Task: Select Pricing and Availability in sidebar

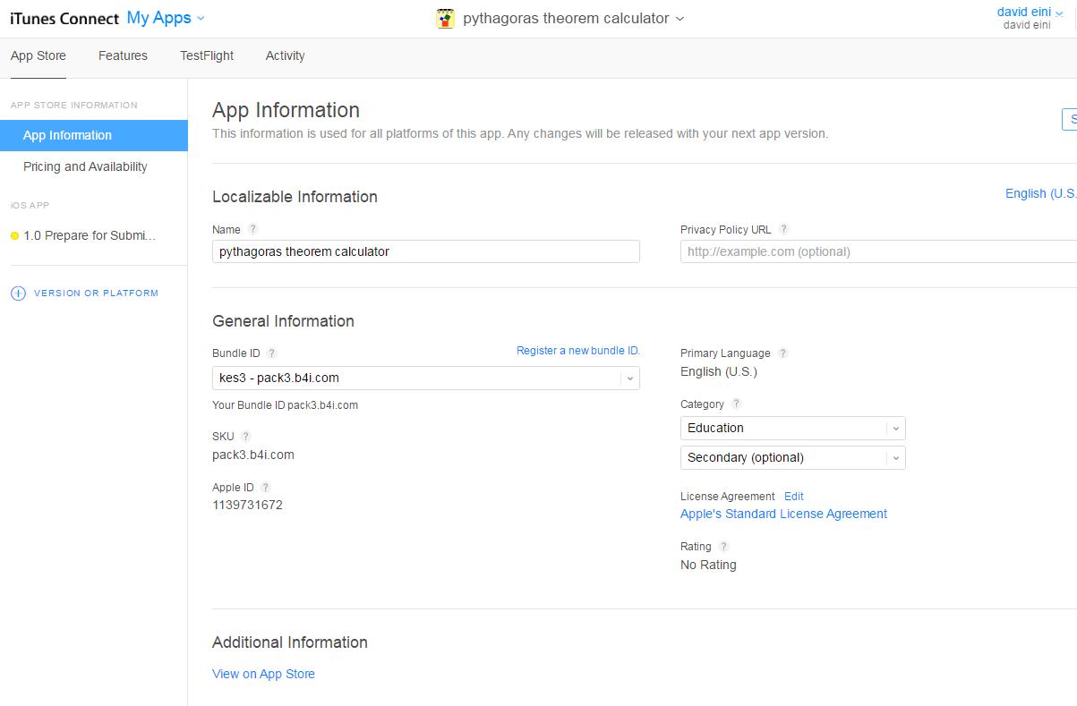Action: 85,166
